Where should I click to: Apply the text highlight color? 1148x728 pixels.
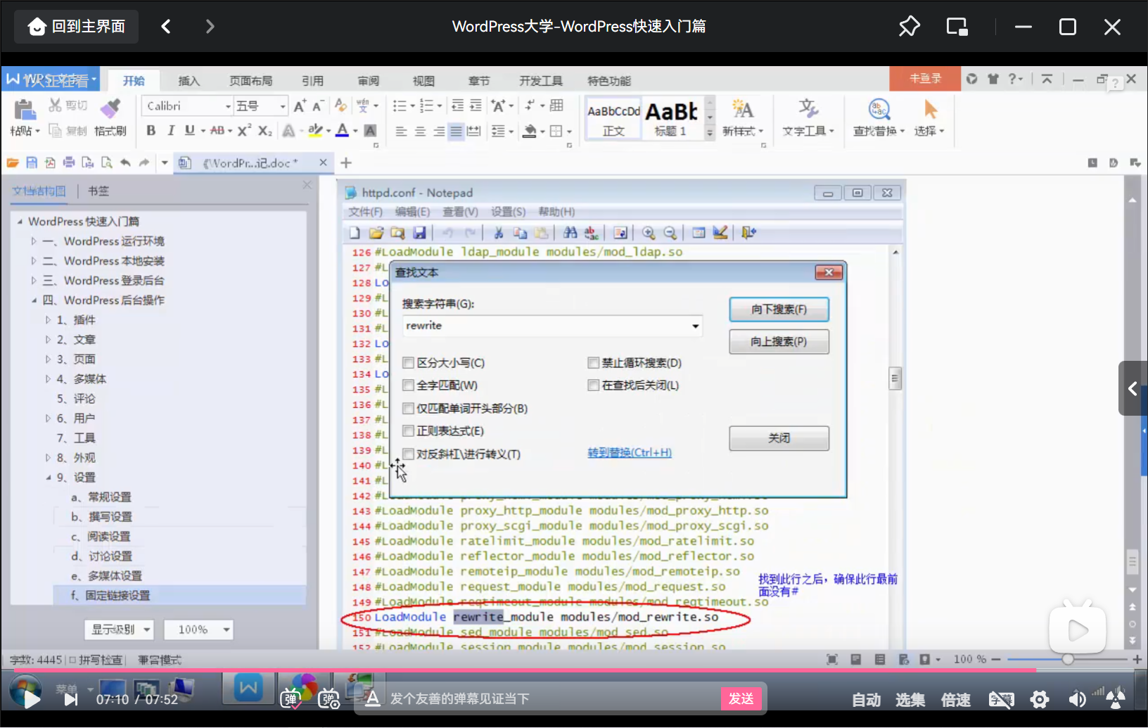(x=315, y=130)
